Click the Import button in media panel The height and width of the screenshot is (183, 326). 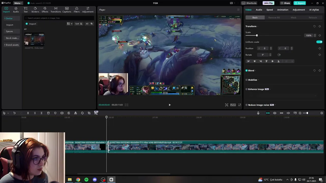click(x=31, y=24)
